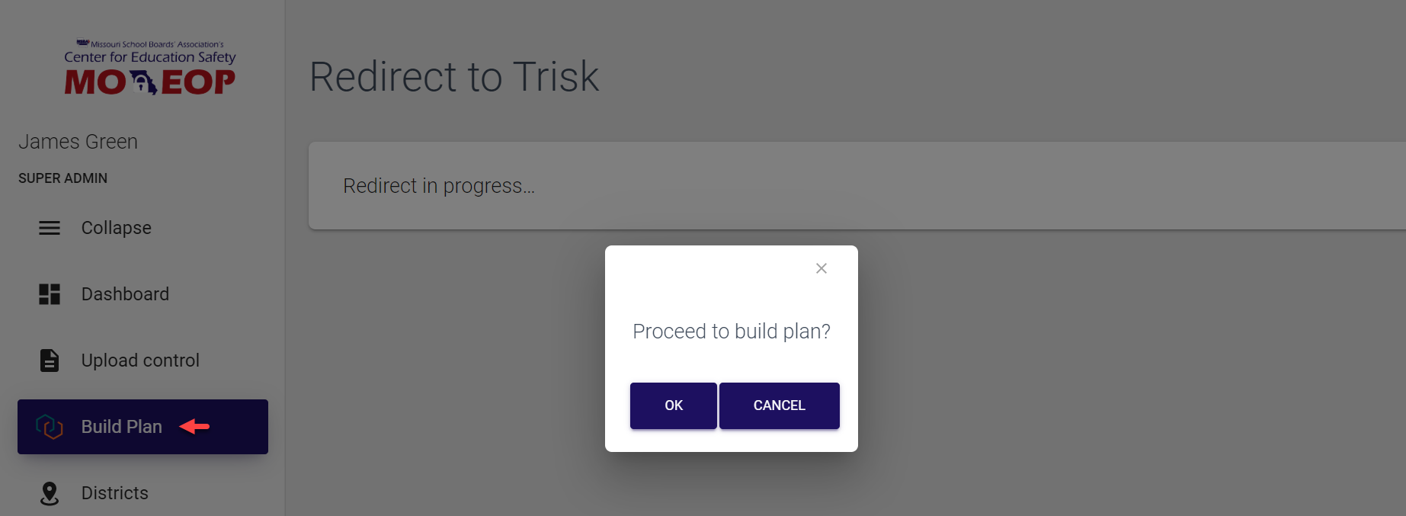Viewport: 1406px width, 516px height.
Task: Cancel the build plan confirmation
Action: click(779, 405)
